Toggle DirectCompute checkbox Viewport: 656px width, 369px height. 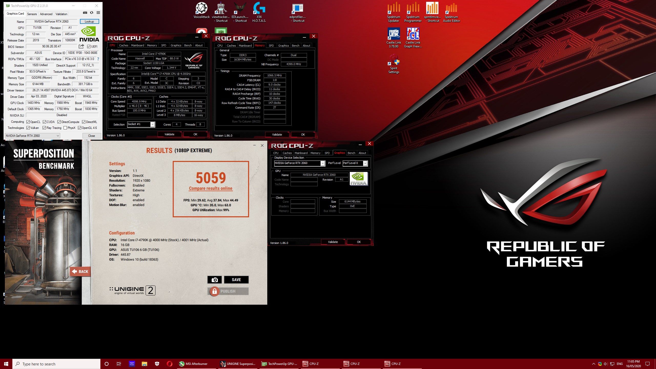[x=59, y=122]
